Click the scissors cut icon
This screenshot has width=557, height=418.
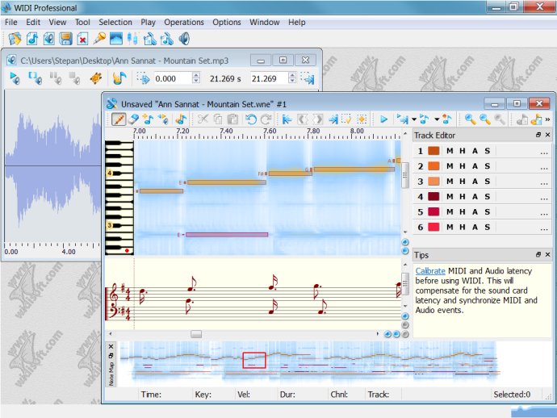(203, 119)
